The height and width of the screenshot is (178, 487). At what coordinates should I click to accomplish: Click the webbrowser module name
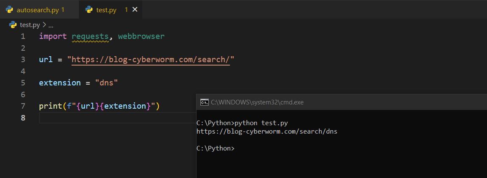pyautogui.click(x=141, y=36)
